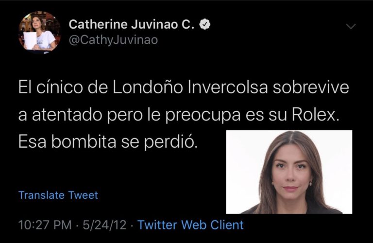Click the 10:27 PM timestamp
This screenshot has height=243, width=373.
click(45, 225)
